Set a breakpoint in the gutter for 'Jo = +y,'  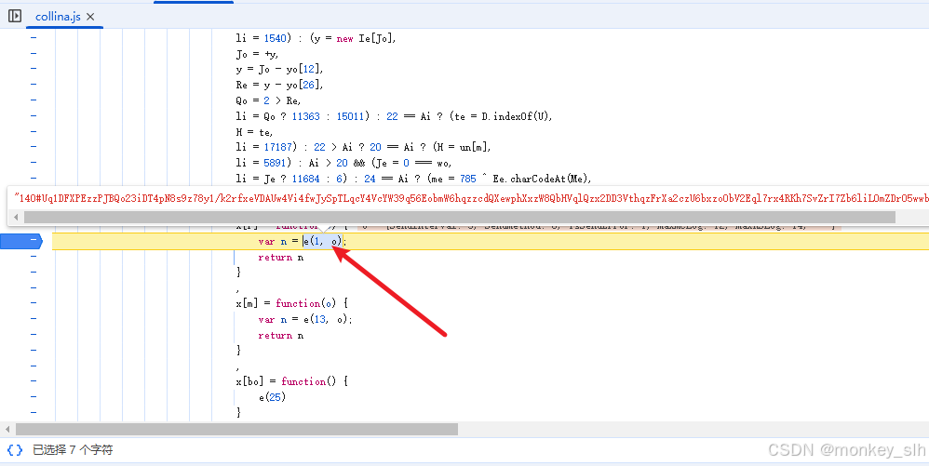(34, 54)
